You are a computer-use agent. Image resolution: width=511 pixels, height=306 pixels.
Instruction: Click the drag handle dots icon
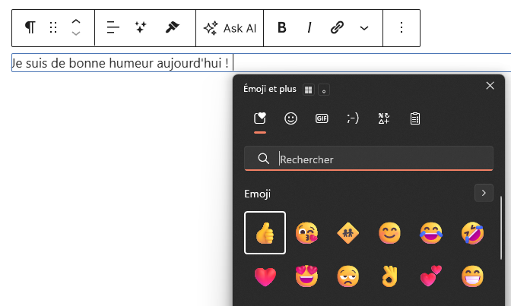[x=53, y=28]
